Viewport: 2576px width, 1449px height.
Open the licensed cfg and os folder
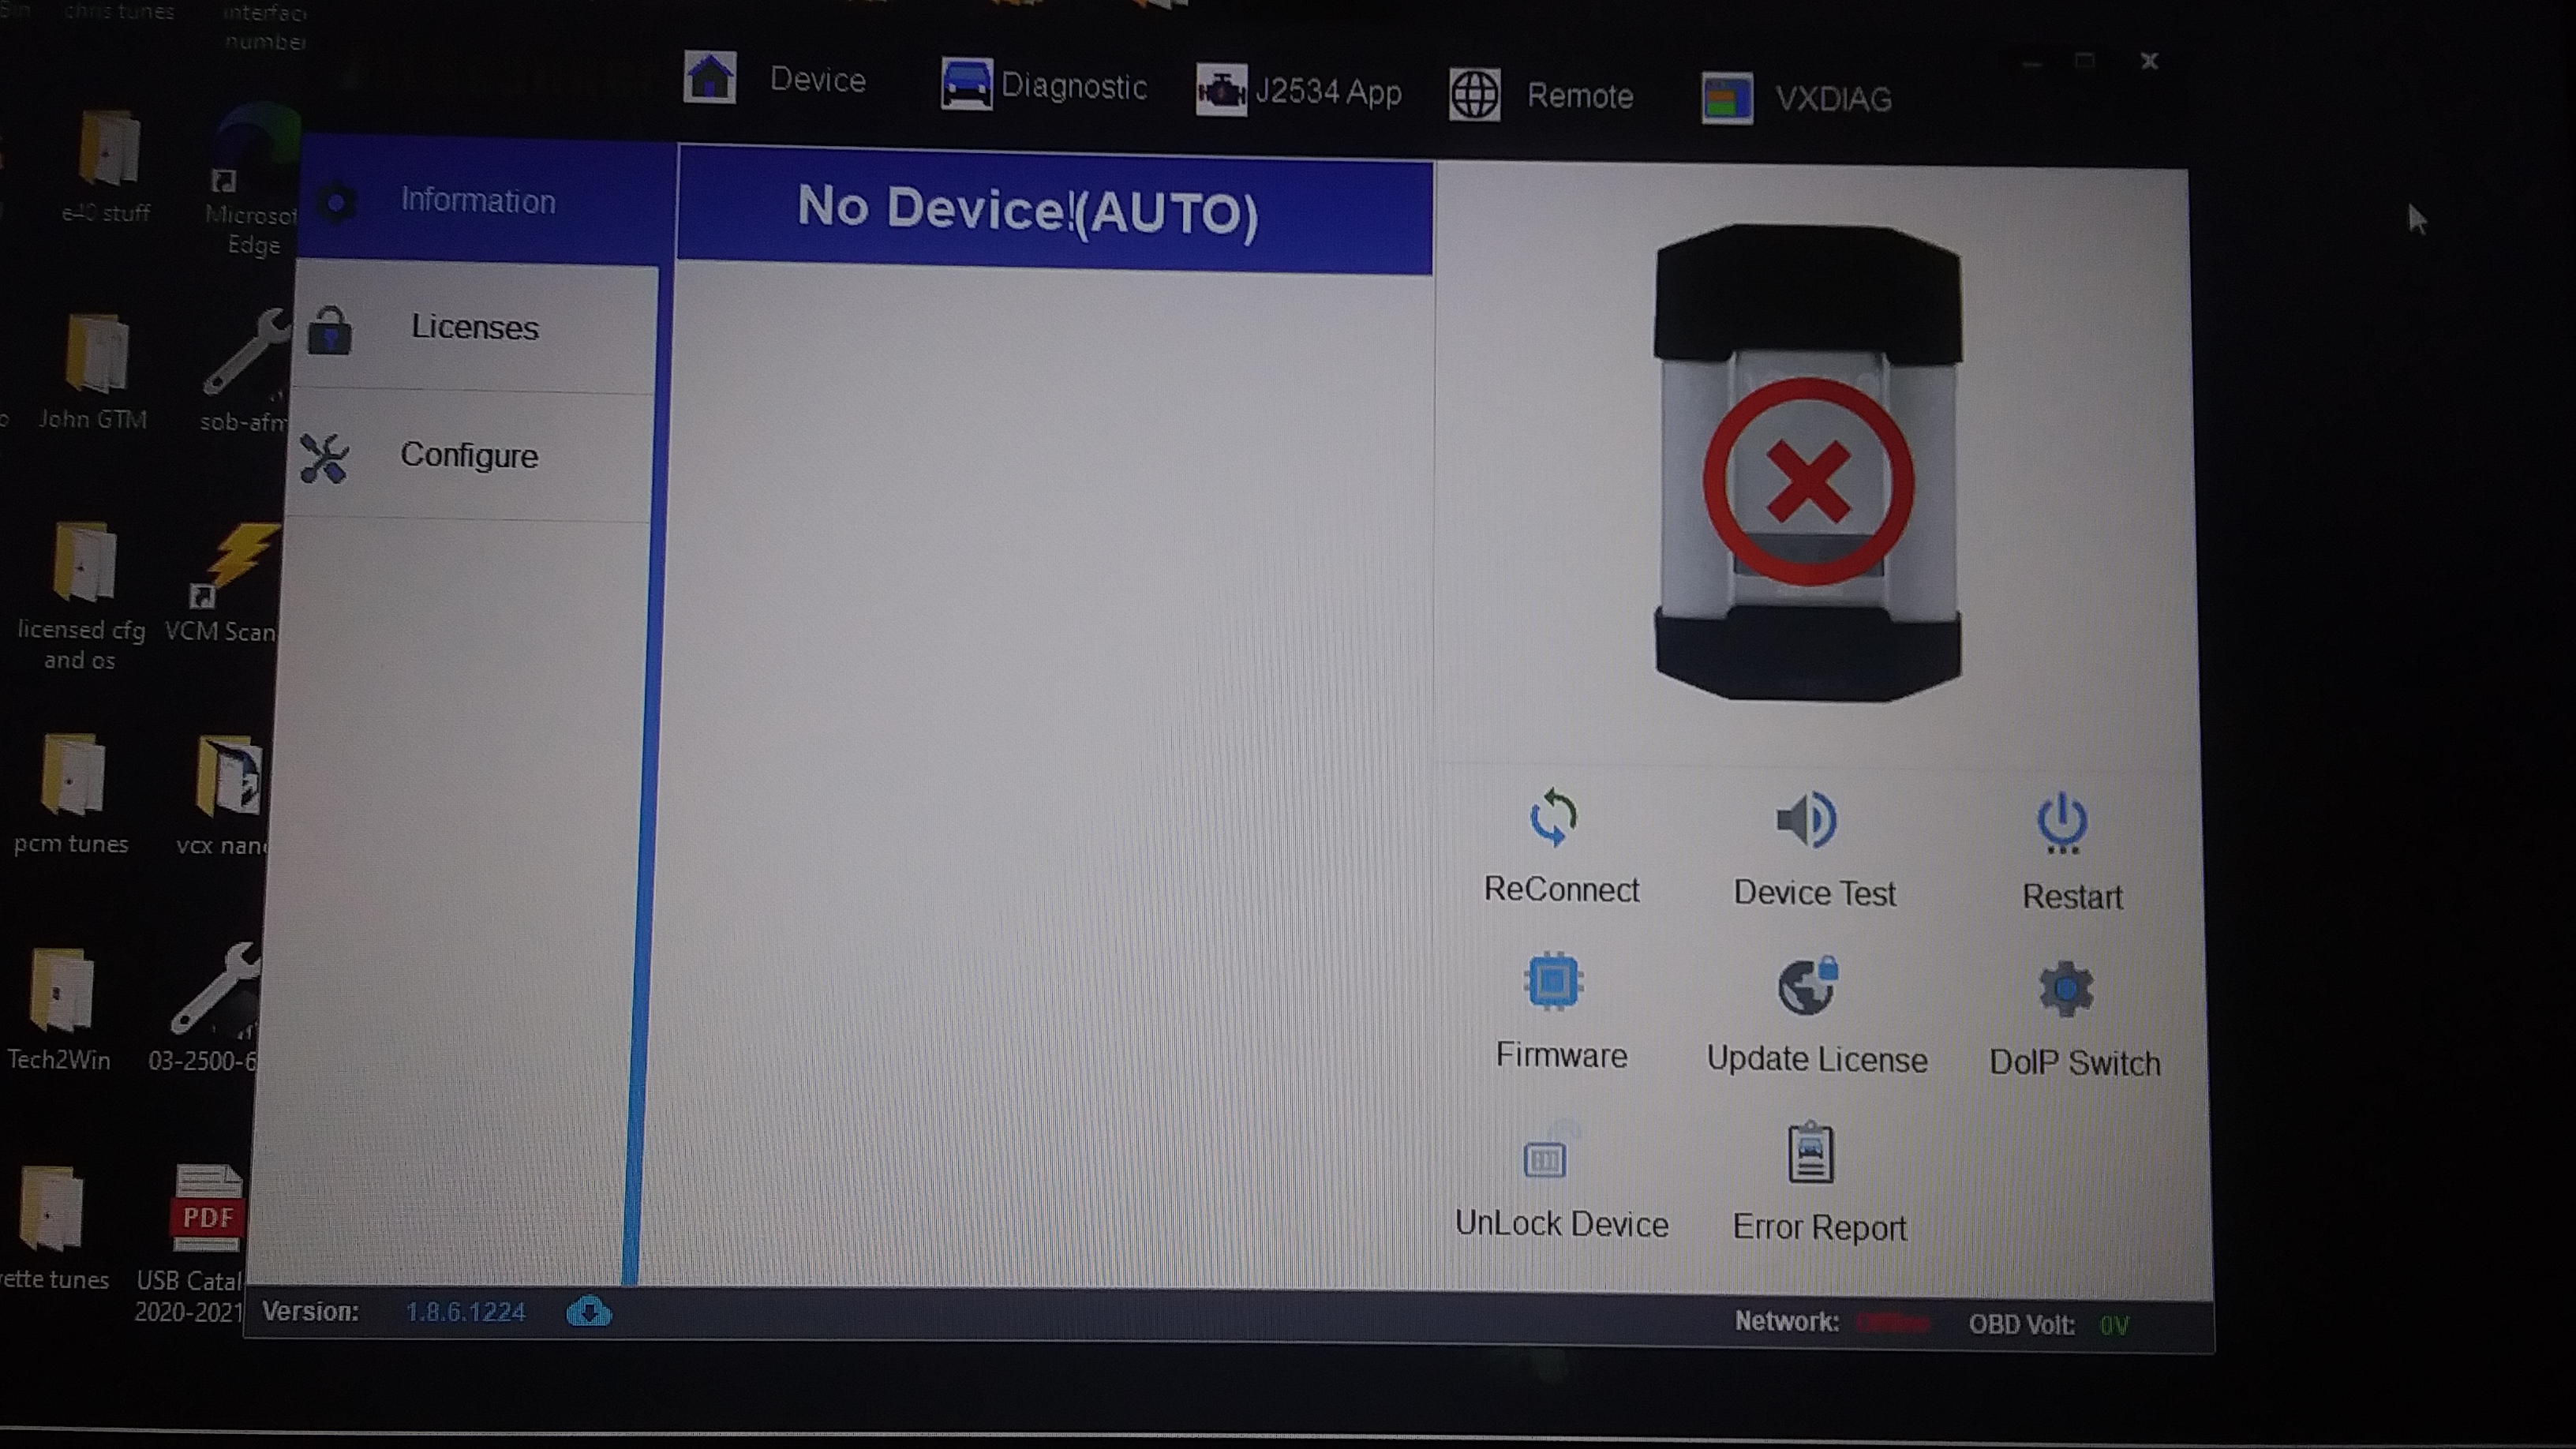coord(81,597)
